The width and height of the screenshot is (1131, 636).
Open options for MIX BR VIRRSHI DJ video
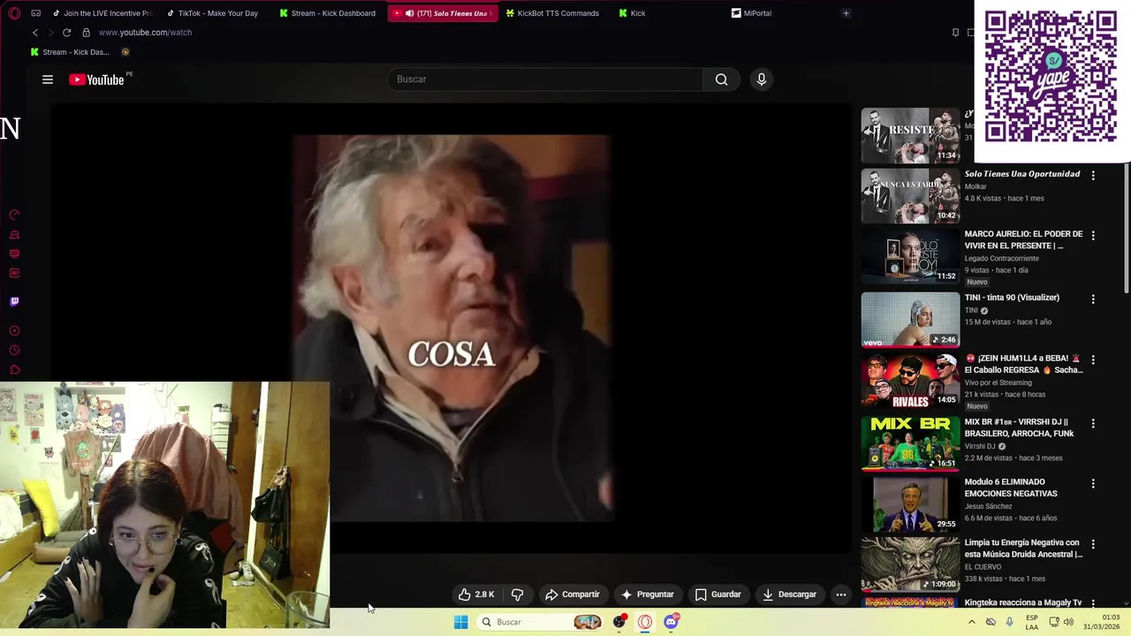(1093, 423)
